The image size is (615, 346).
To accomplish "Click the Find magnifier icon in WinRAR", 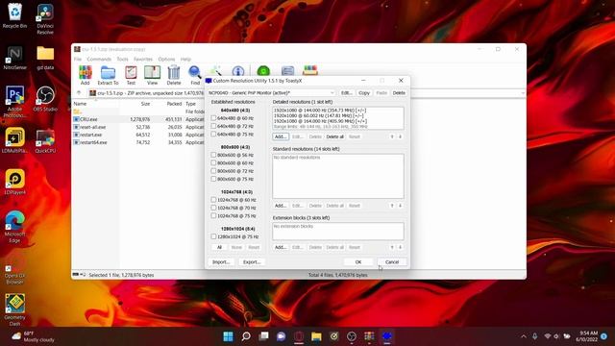I will coord(195,75).
